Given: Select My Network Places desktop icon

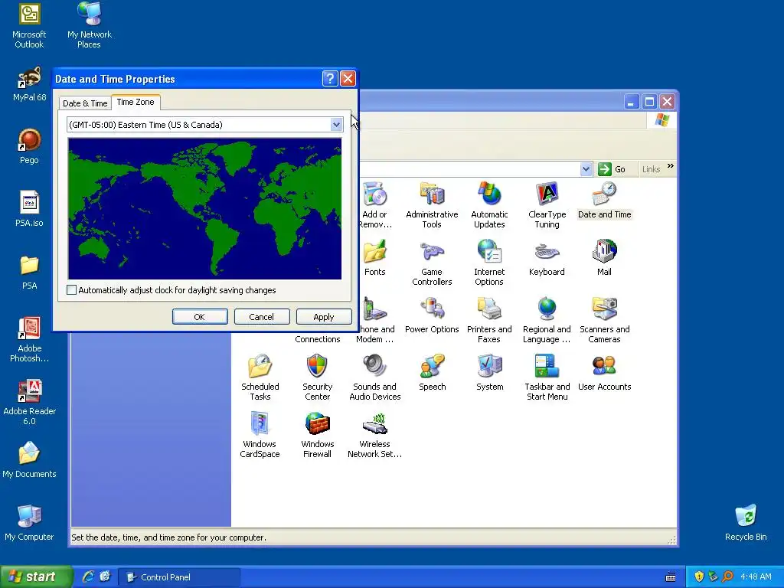Looking at the screenshot, I should click(x=90, y=26).
